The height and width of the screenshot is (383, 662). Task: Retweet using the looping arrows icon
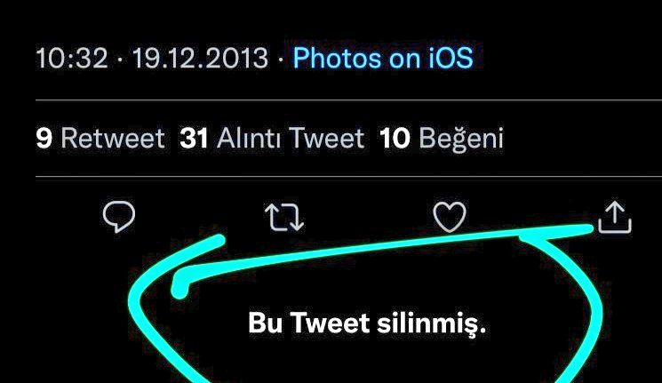(284, 217)
